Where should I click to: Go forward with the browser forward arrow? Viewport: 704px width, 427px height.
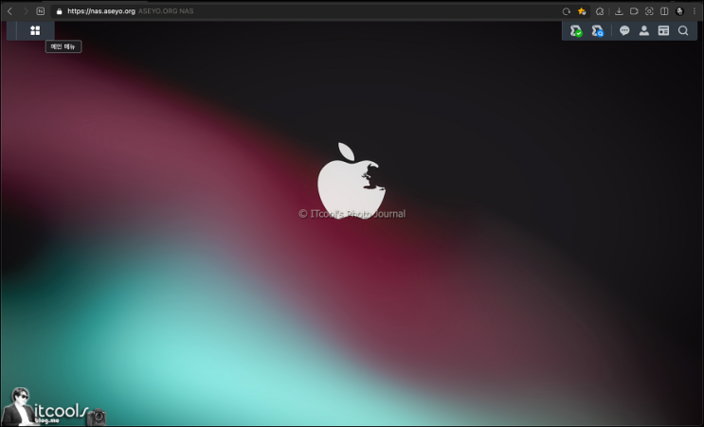pos(26,11)
